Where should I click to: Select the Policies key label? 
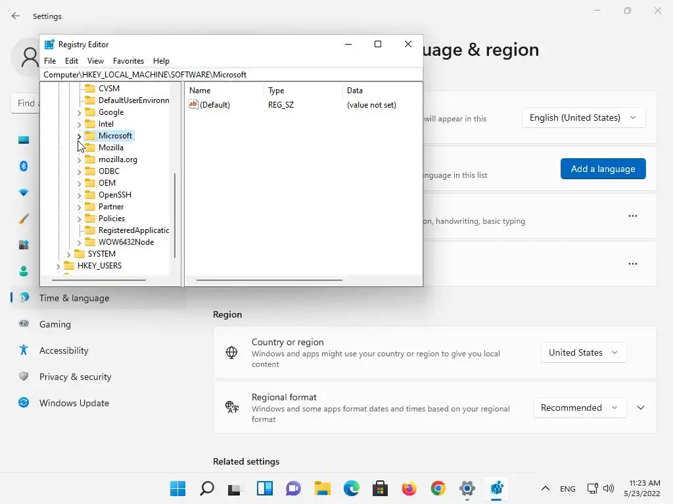(112, 218)
